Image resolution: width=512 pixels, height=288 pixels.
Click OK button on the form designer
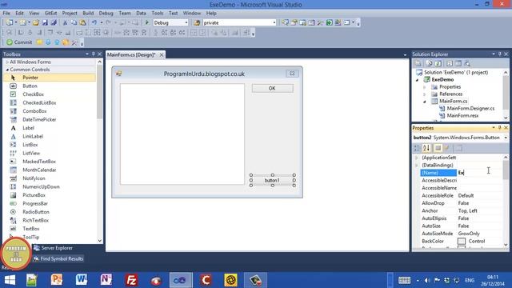272,88
